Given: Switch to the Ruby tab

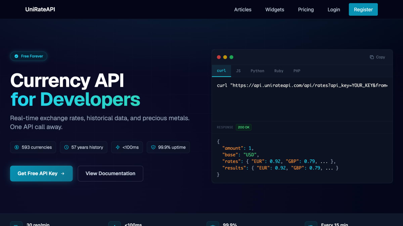Looking at the screenshot, I should (x=279, y=71).
